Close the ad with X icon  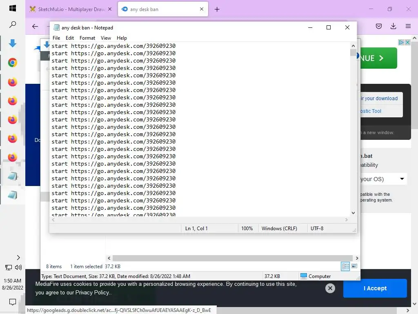pos(407,42)
